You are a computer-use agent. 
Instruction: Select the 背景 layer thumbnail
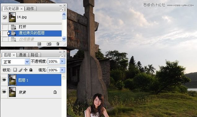click(x=12, y=92)
